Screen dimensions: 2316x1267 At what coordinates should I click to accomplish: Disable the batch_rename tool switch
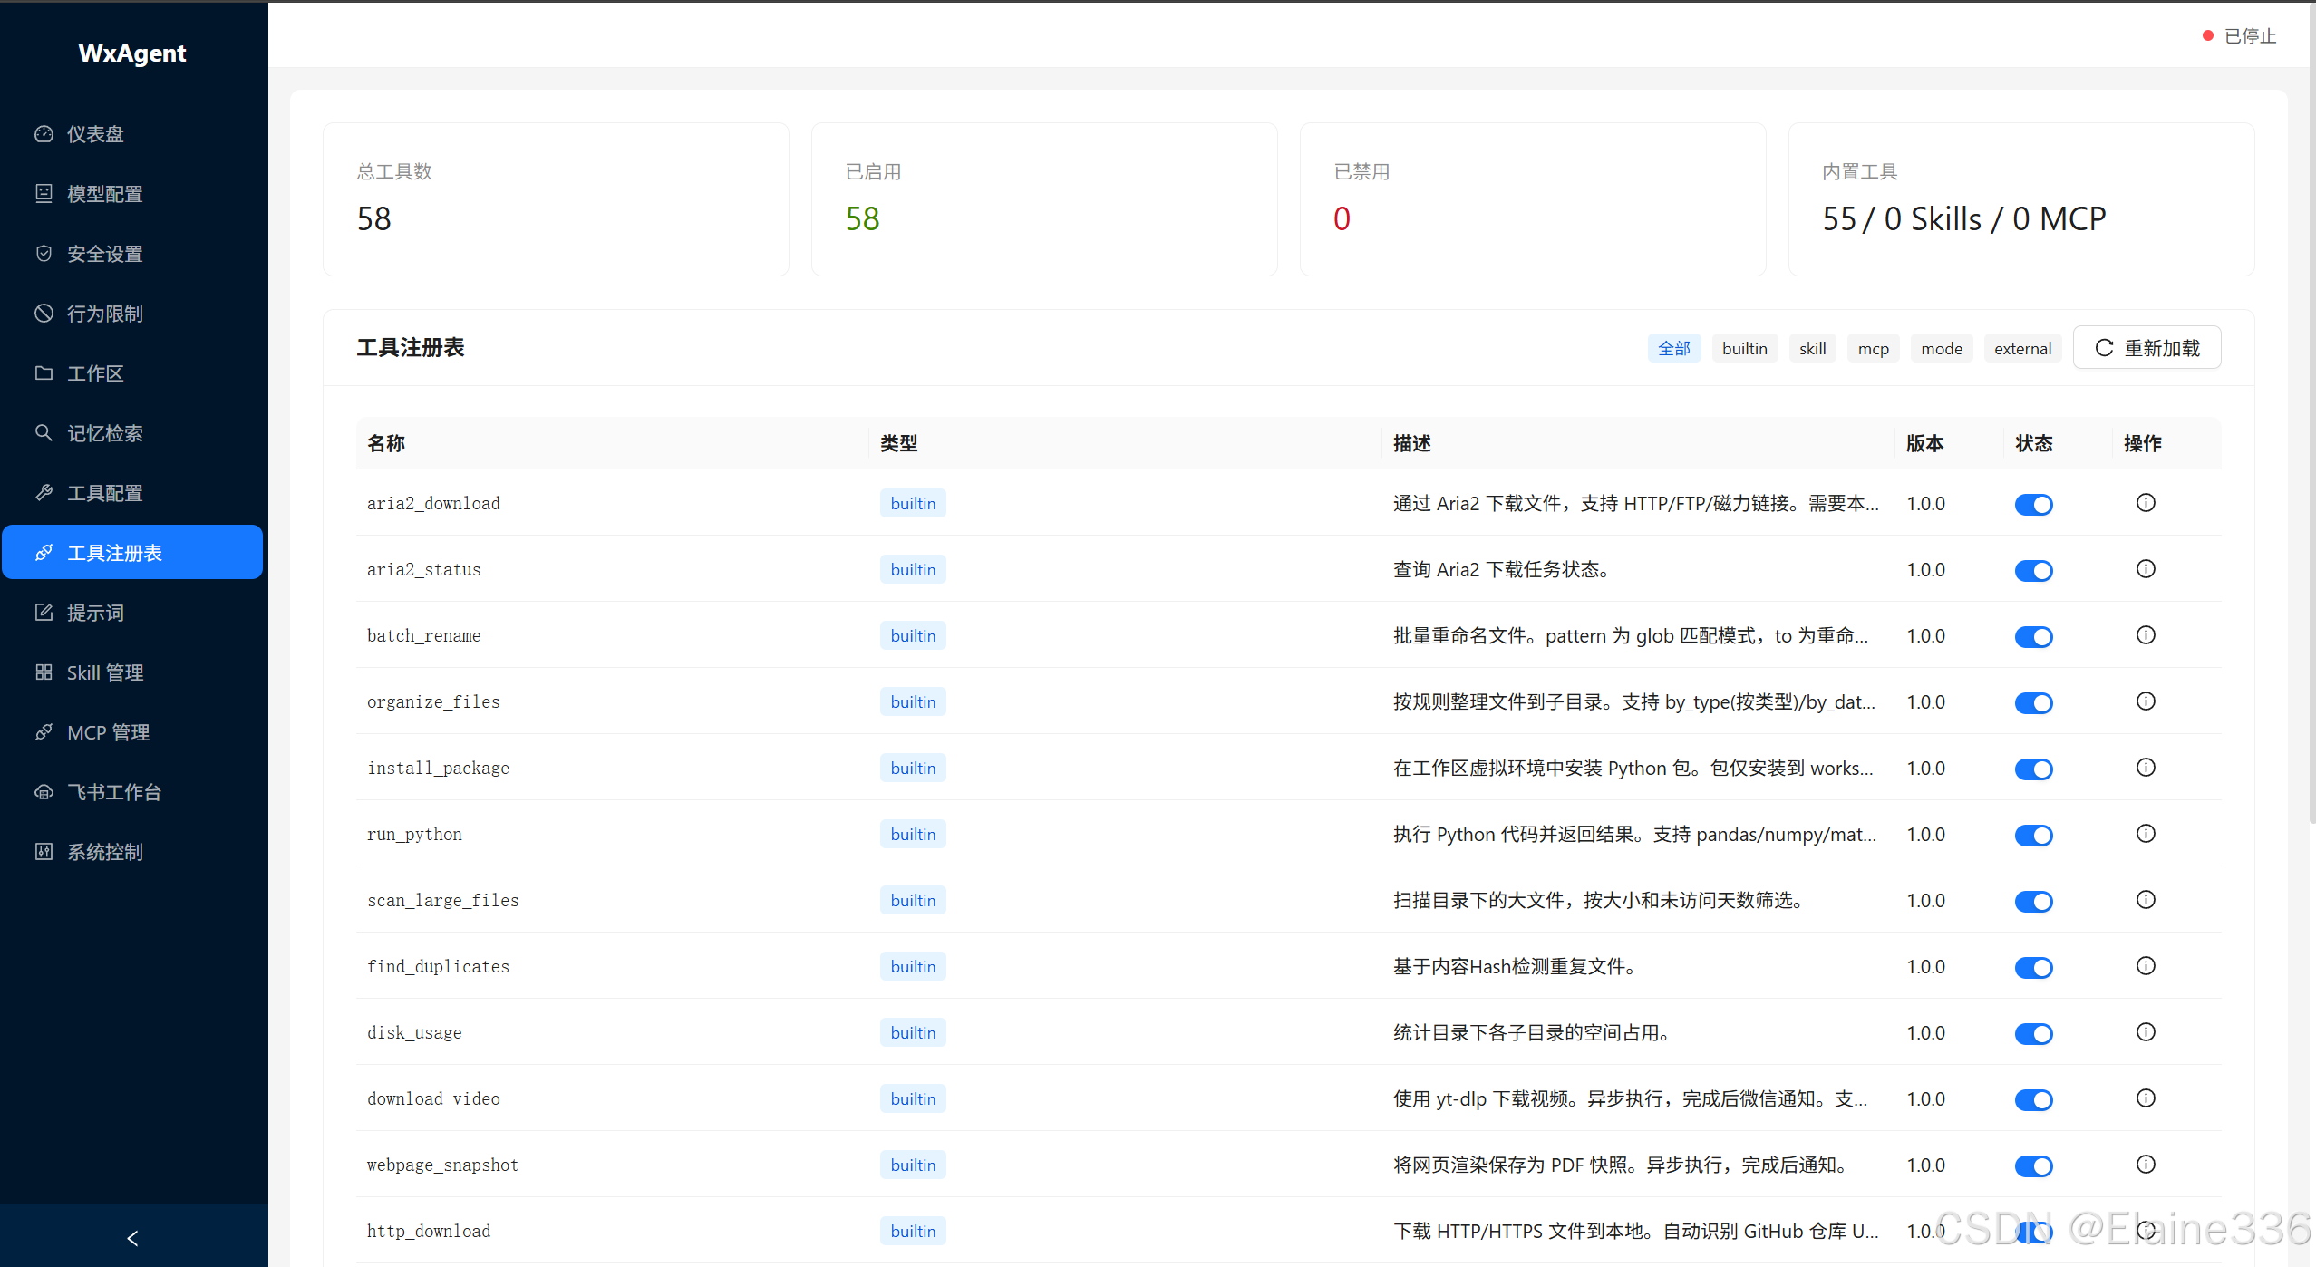pos(2033,637)
